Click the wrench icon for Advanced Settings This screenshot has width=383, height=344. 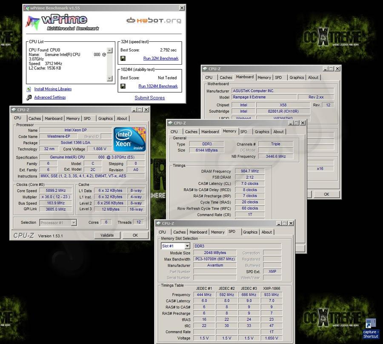tap(29, 97)
